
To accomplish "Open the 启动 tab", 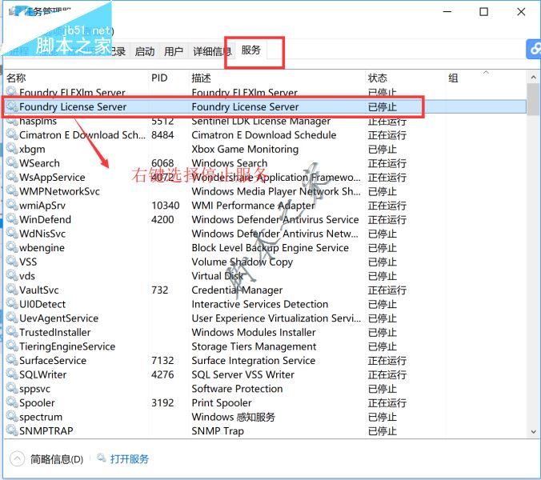I will click(x=145, y=51).
